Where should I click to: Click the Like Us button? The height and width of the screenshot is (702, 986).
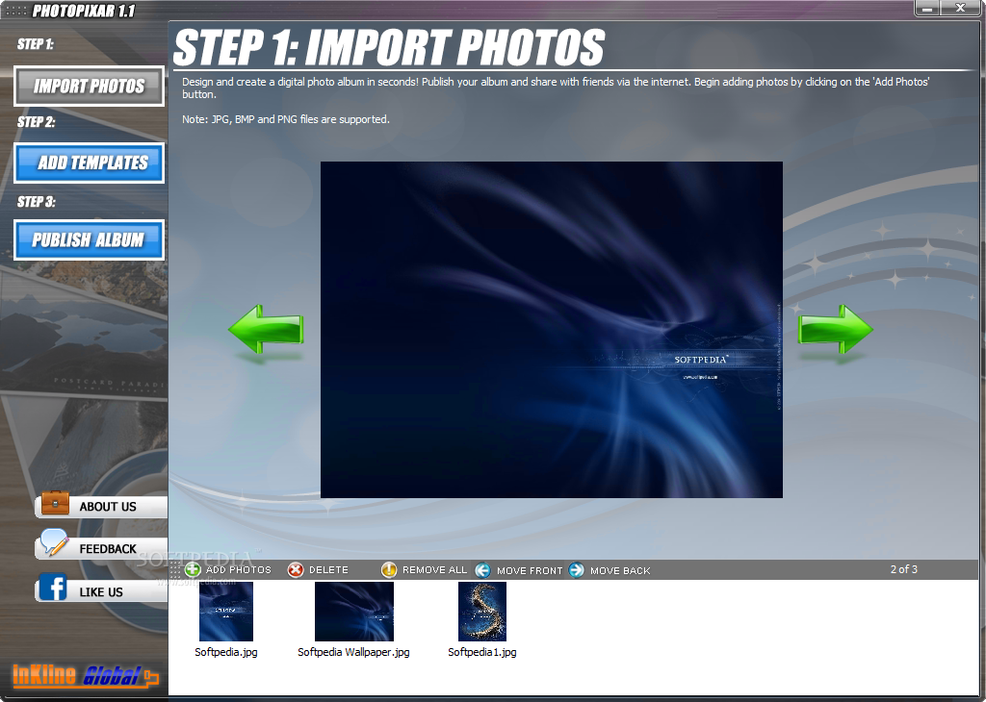tap(102, 591)
